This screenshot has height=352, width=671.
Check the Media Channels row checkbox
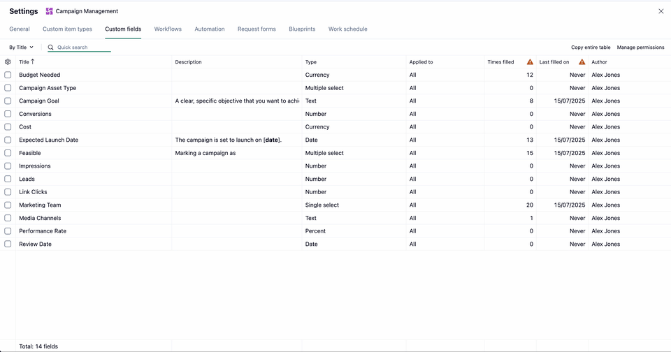click(8, 218)
